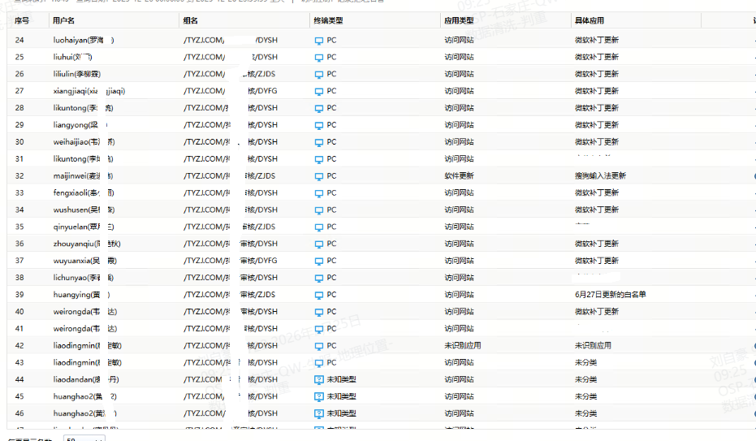
Task: Click the 组名 column header
Action: [191, 19]
